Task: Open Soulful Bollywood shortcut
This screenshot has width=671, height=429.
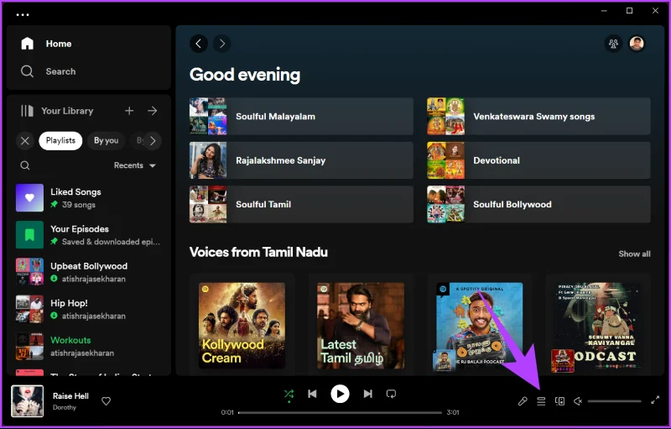Action: click(x=538, y=204)
